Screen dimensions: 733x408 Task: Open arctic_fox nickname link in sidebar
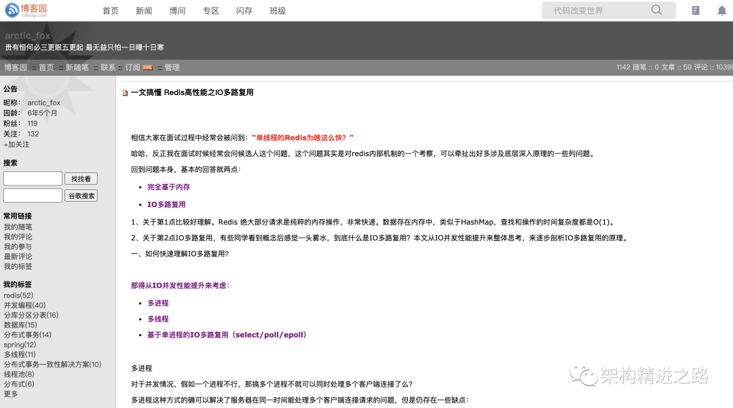44,103
